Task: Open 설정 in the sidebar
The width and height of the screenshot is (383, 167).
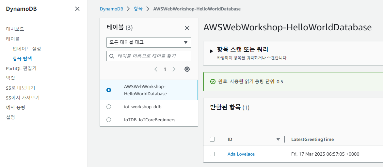Action: click(x=10, y=117)
